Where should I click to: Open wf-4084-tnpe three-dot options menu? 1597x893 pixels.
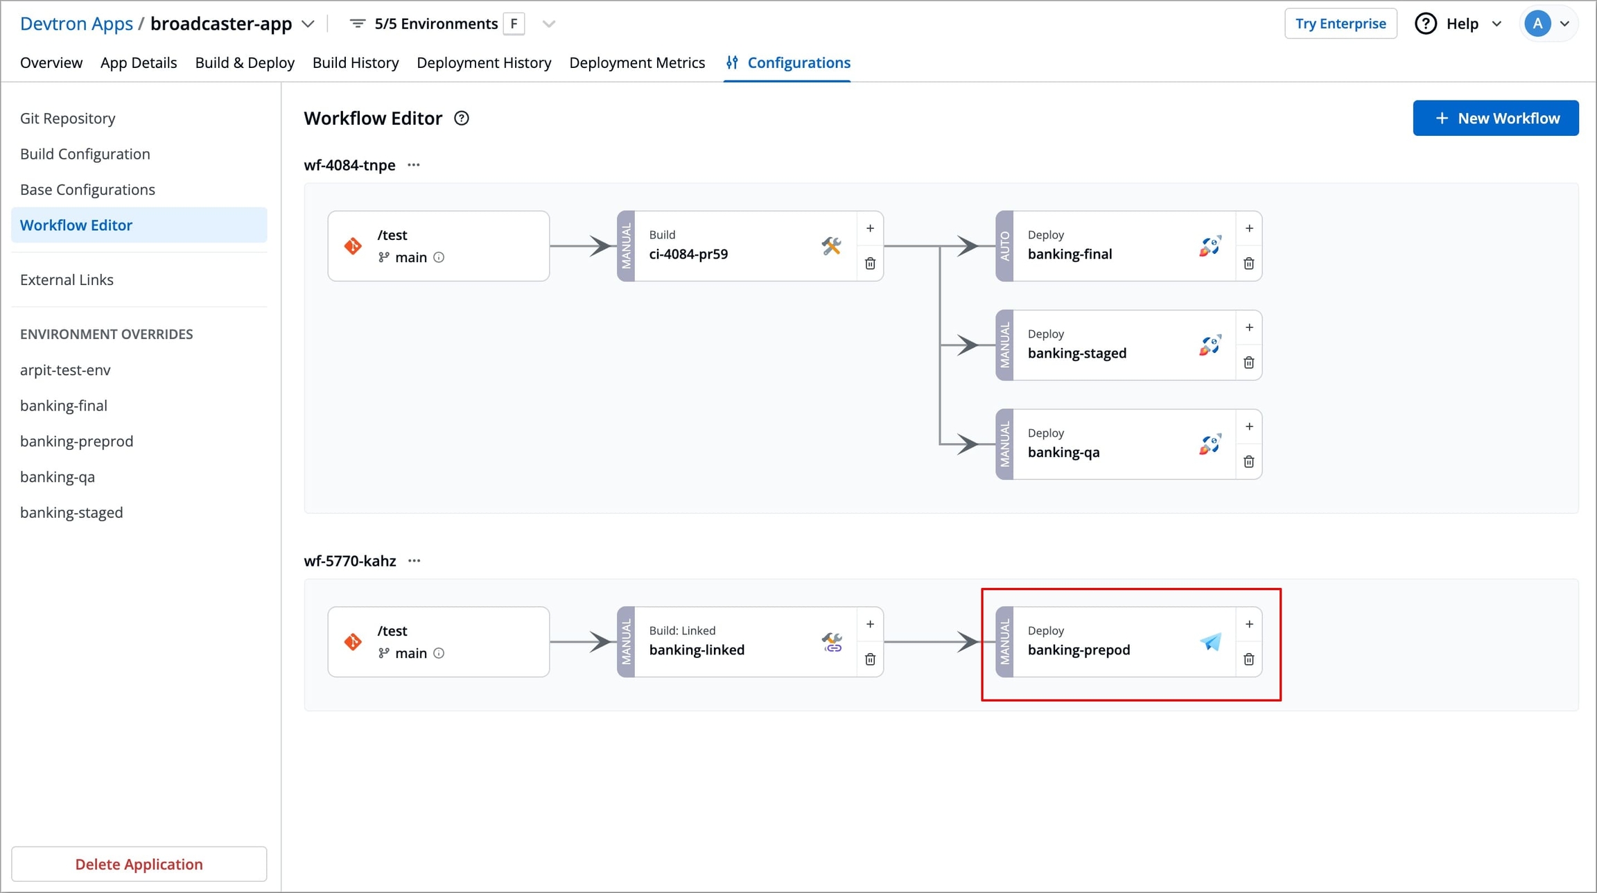point(414,165)
